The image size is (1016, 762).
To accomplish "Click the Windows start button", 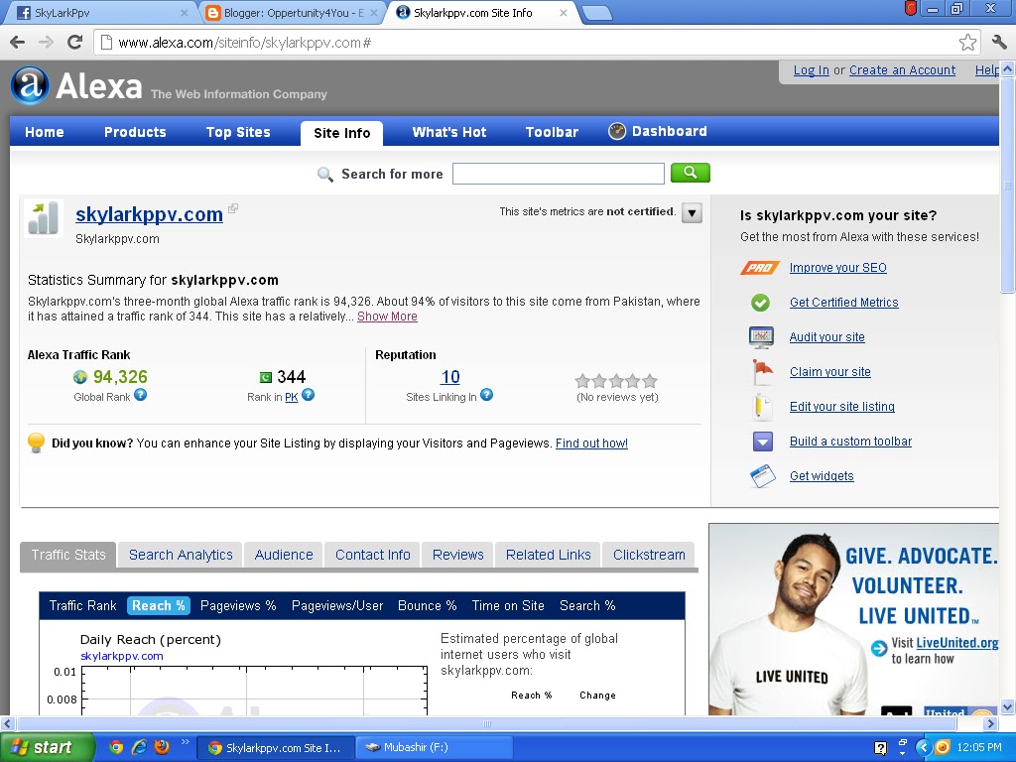I will click(47, 747).
